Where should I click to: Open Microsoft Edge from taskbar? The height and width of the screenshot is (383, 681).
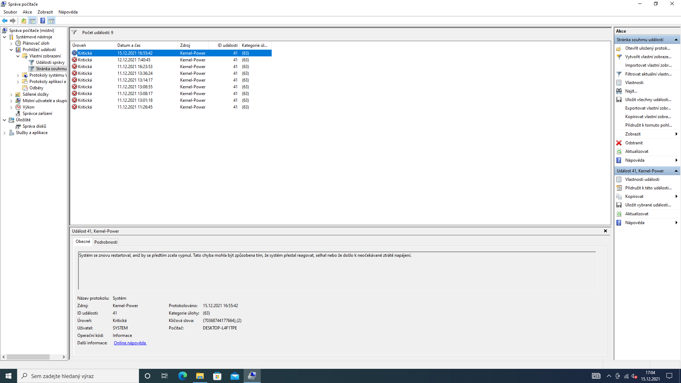[182, 376]
